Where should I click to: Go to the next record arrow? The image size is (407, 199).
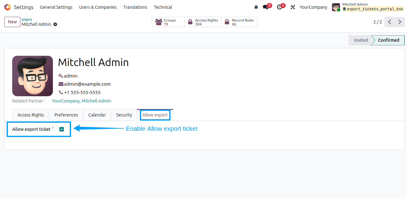tap(399, 22)
